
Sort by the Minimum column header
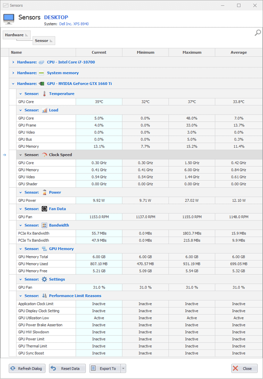(x=145, y=52)
